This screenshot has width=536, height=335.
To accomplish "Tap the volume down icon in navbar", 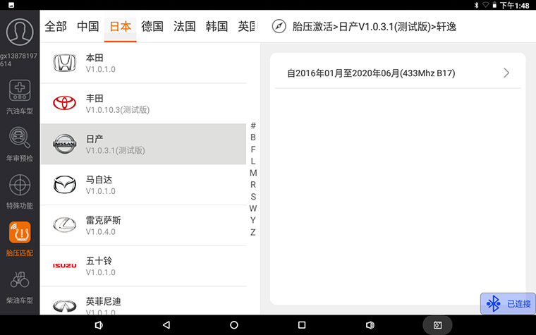I will pyautogui.click(x=99, y=325).
